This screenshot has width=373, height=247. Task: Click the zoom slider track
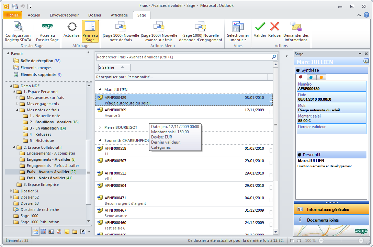pyautogui.click(x=341, y=240)
